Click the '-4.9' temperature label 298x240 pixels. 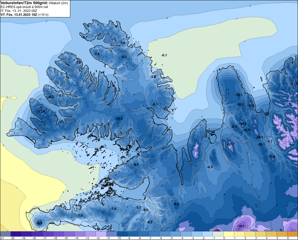82,201
